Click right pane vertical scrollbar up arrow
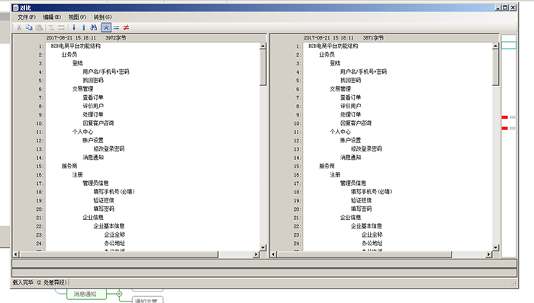 496,46
